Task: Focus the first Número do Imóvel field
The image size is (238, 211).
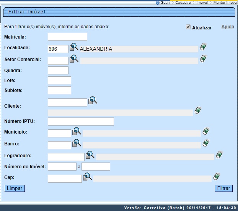Action: pyautogui.click(x=62, y=166)
